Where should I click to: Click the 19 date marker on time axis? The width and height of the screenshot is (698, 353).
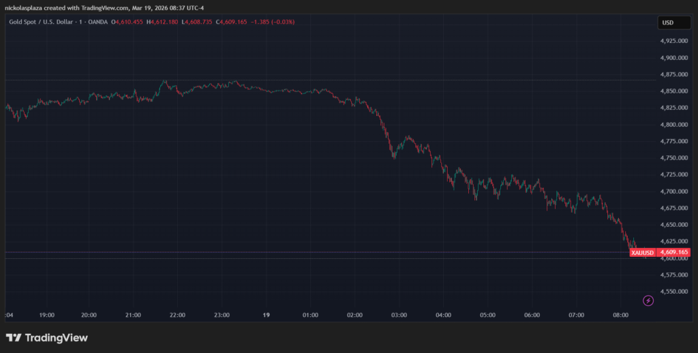(x=266, y=316)
